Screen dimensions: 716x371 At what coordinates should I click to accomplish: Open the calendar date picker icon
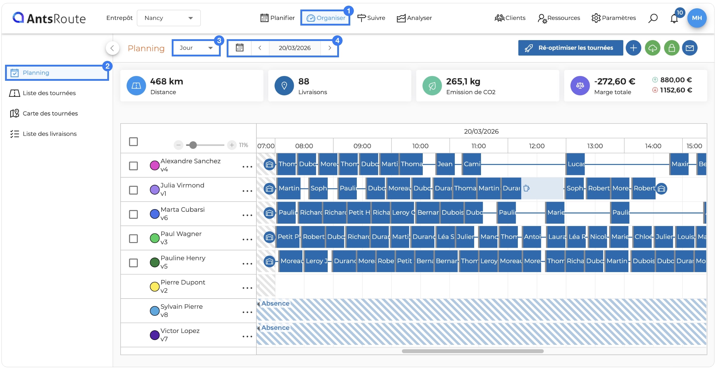(239, 48)
